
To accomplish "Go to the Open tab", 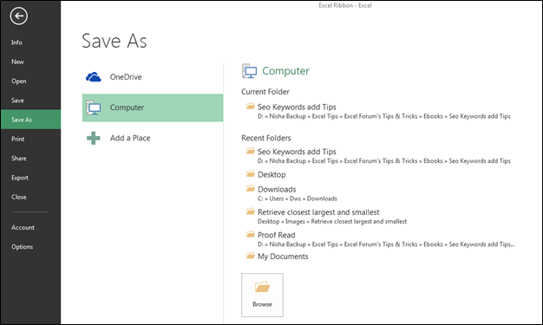I will (30, 81).
